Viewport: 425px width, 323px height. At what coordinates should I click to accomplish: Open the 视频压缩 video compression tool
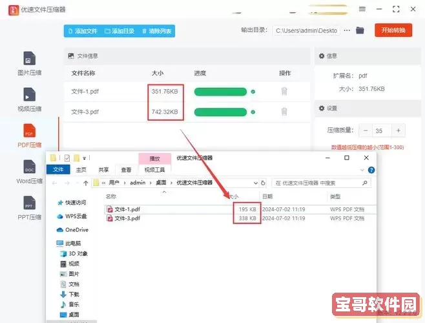click(x=29, y=99)
